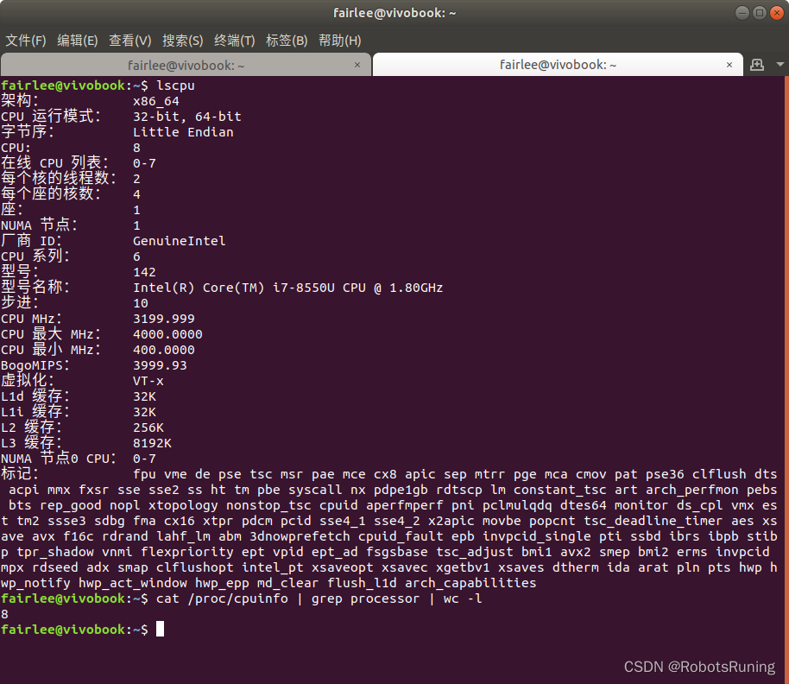
Task: Open the 查看(V) menu
Action: 129,41
